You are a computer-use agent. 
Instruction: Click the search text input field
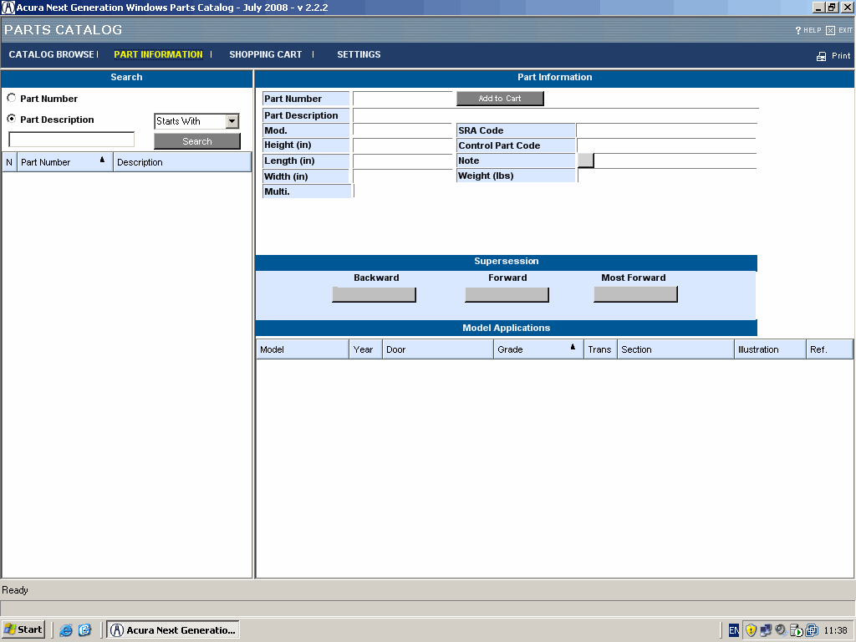[x=71, y=140]
